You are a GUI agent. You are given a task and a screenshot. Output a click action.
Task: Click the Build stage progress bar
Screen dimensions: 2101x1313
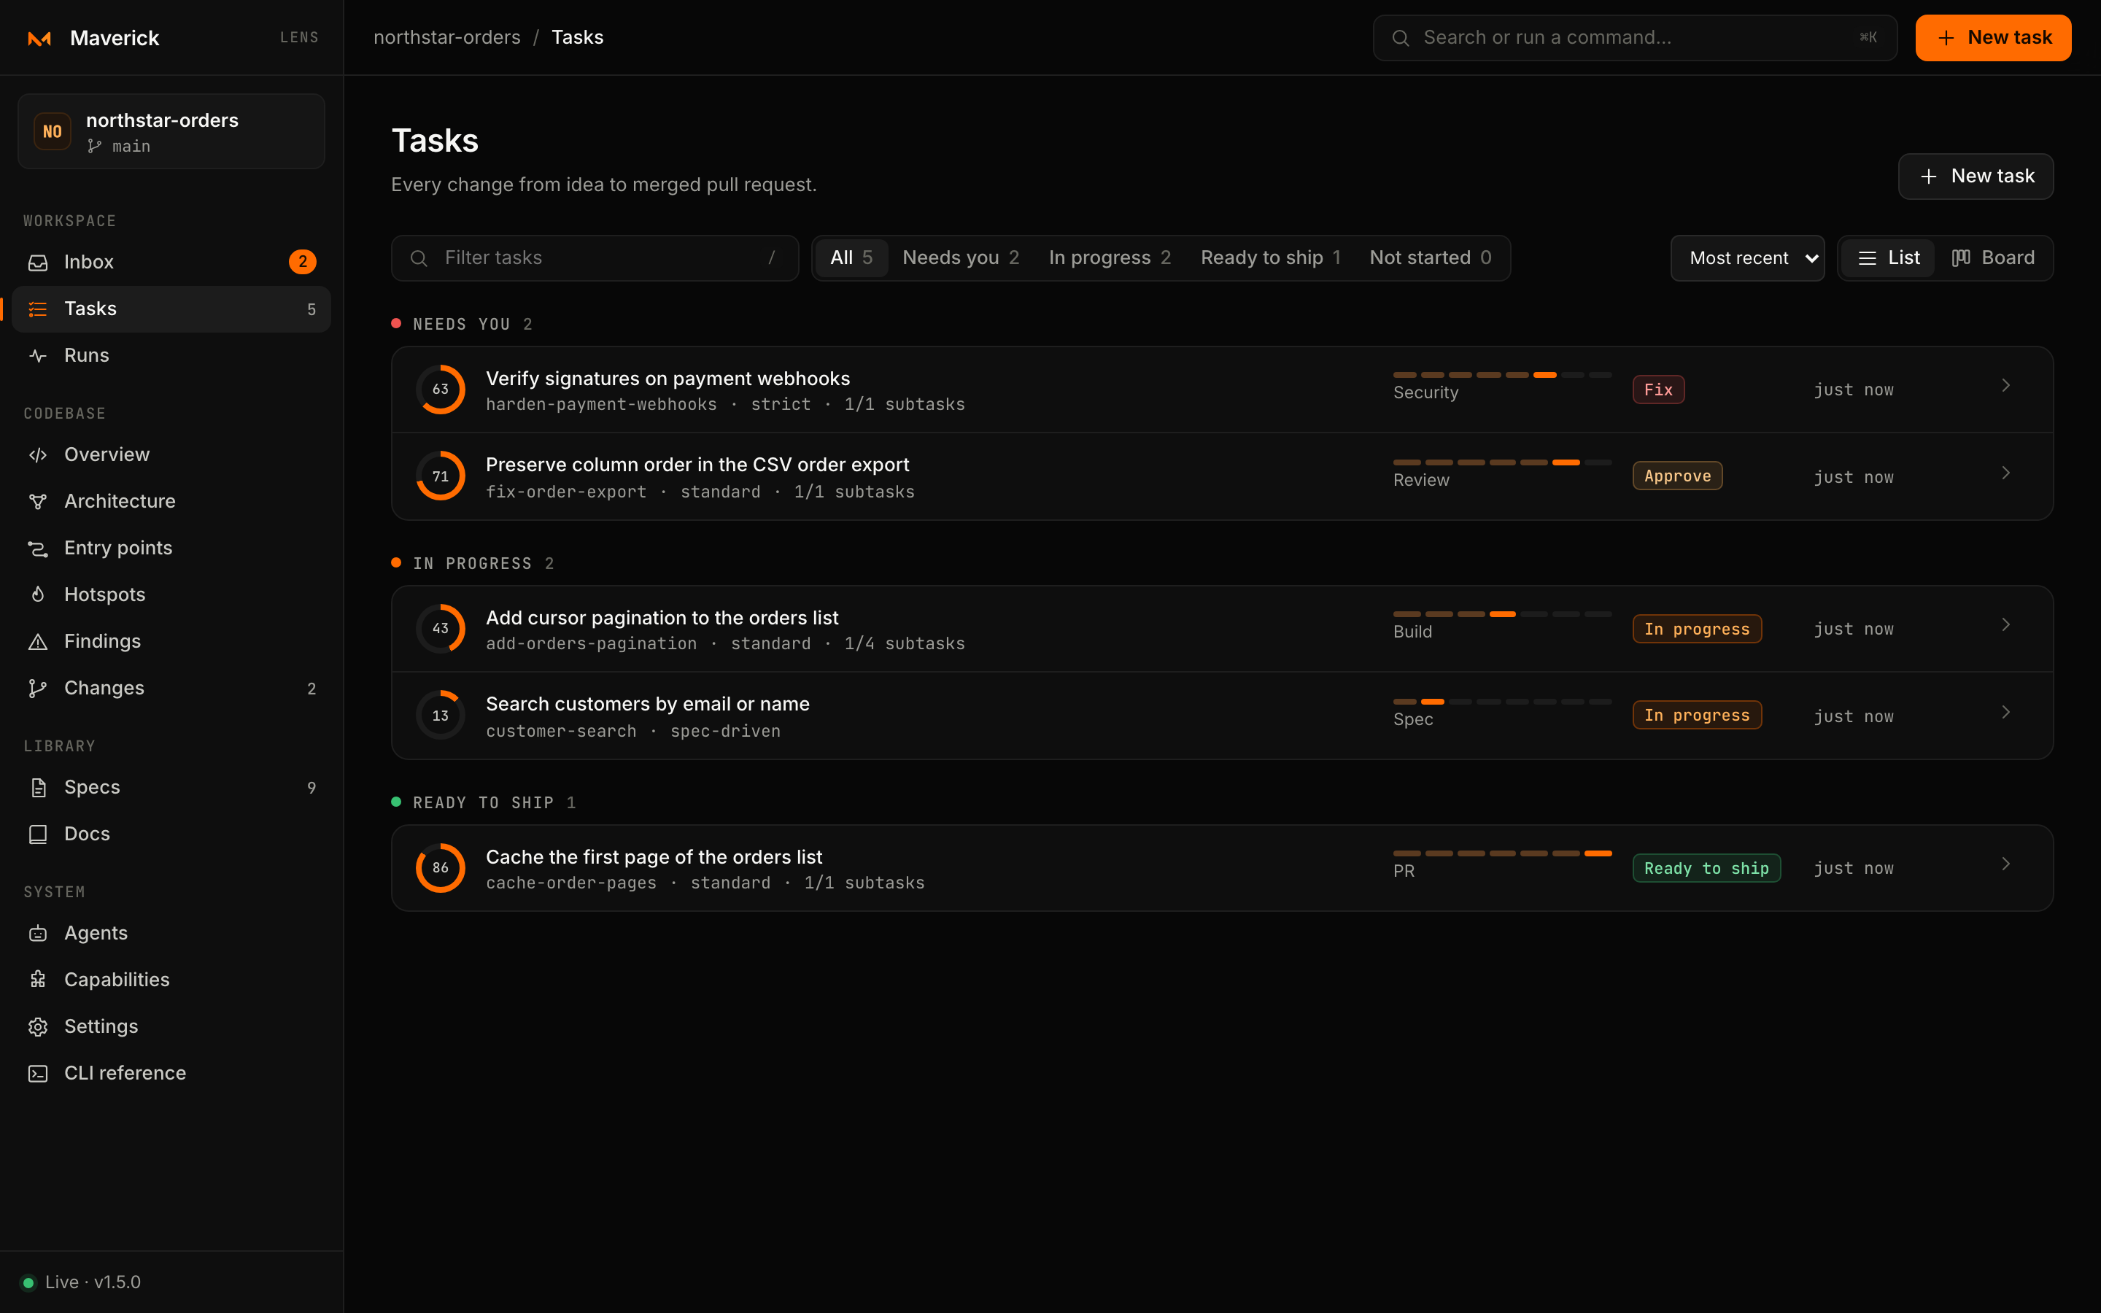tap(1502, 614)
